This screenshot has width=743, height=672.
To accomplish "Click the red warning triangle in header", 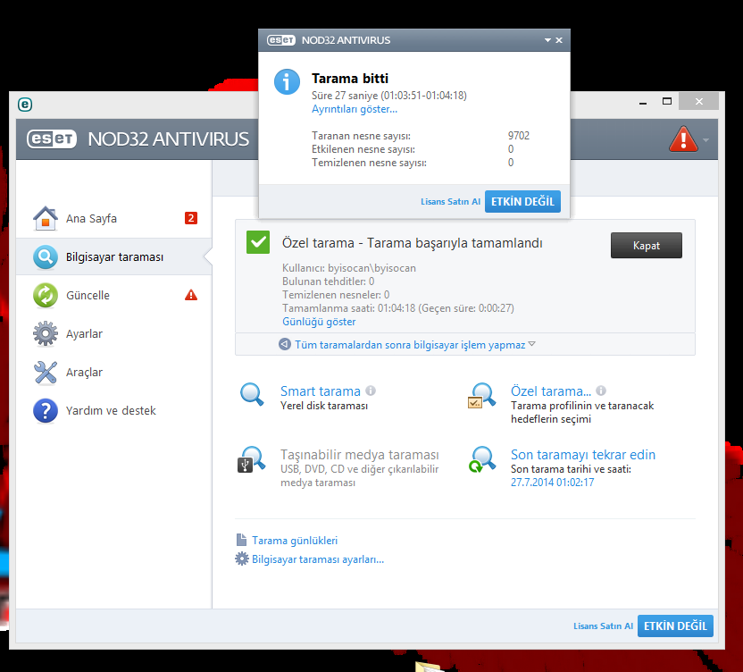I will click(683, 139).
